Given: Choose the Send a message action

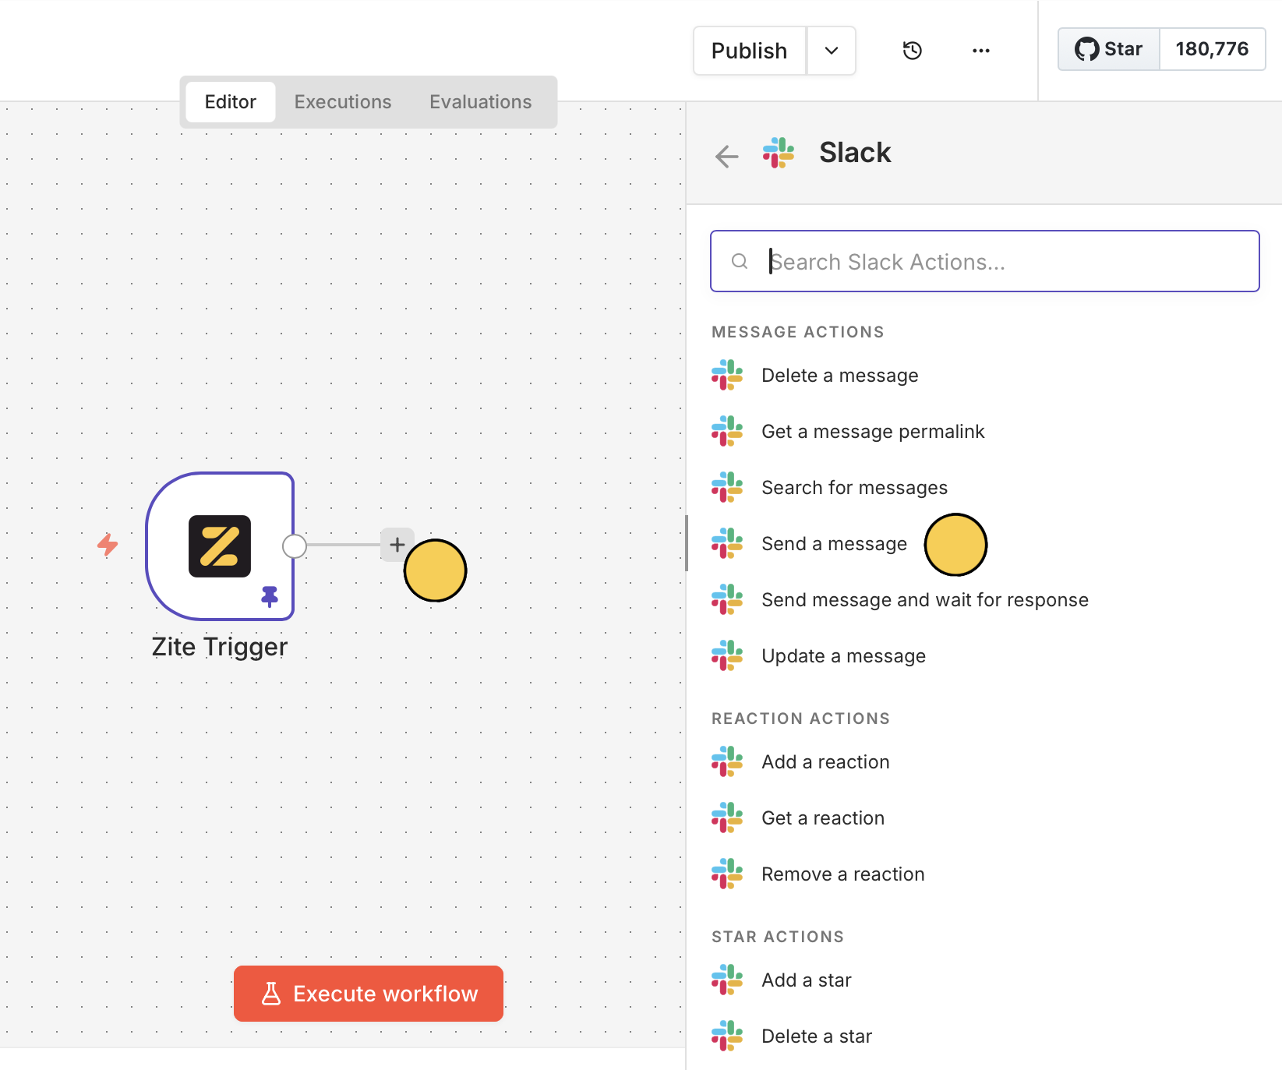Looking at the screenshot, I should [x=834, y=544].
